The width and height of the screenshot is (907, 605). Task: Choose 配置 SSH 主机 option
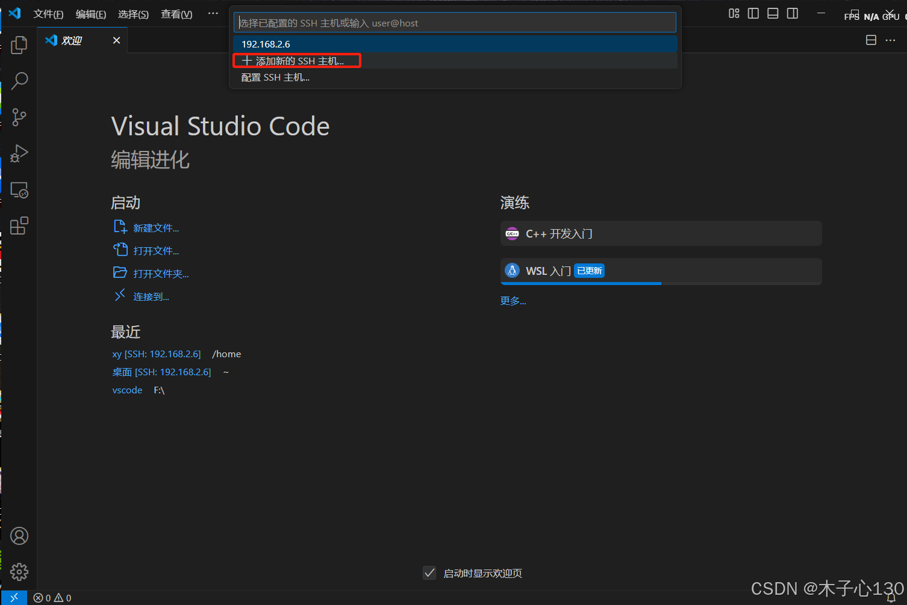click(x=275, y=77)
